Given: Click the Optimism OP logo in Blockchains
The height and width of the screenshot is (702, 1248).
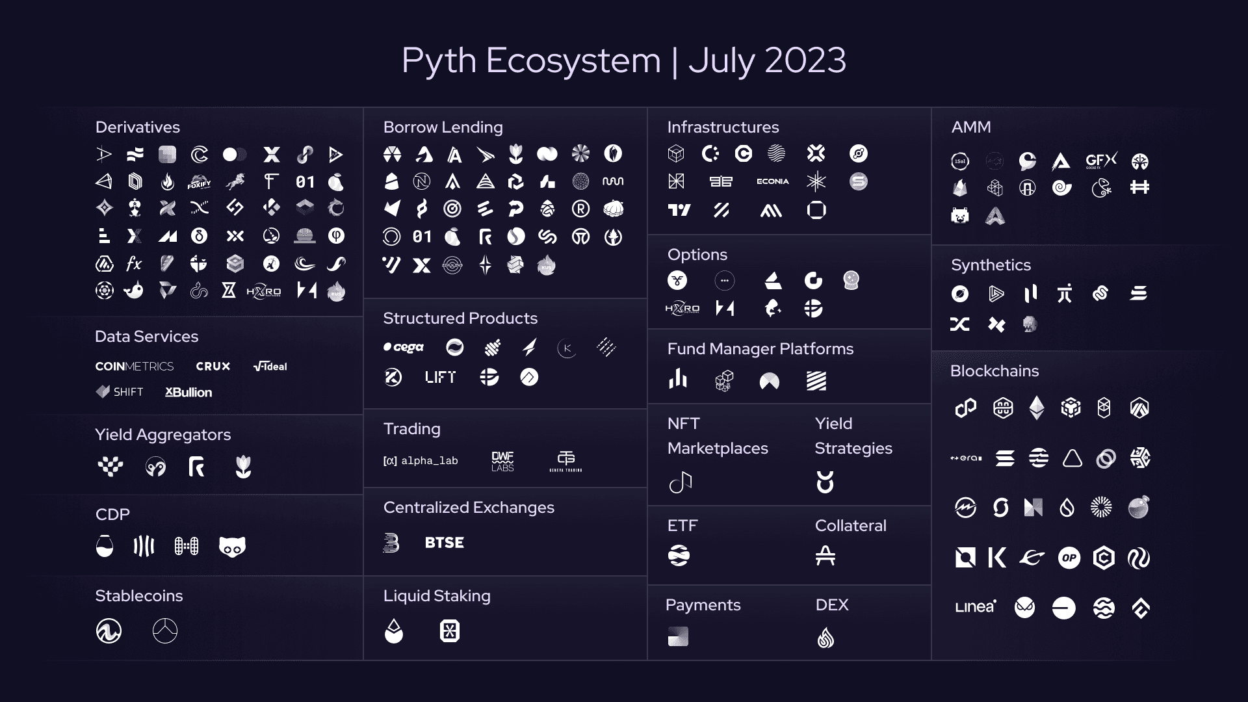Looking at the screenshot, I should pyautogui.click(x=1069, y=558).
